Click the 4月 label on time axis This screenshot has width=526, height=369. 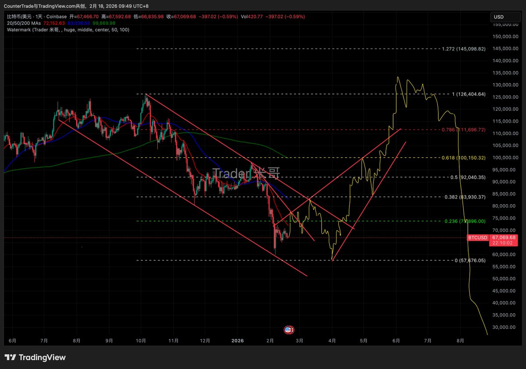(332, 340)
